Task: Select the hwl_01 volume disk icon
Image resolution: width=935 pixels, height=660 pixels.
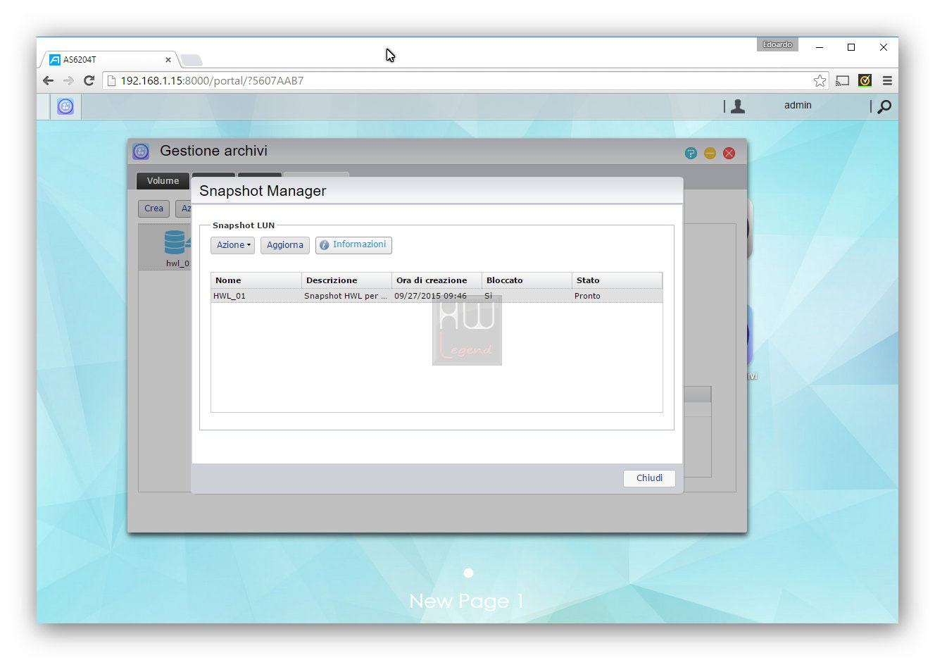Action: point(176,242)
